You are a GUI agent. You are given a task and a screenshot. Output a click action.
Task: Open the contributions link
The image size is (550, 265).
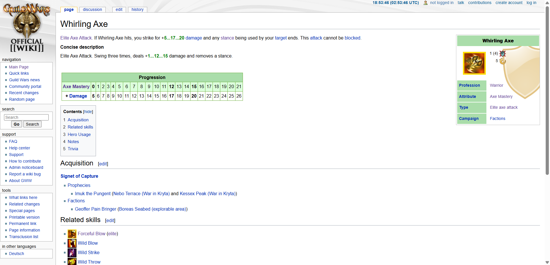coord(480,3)
